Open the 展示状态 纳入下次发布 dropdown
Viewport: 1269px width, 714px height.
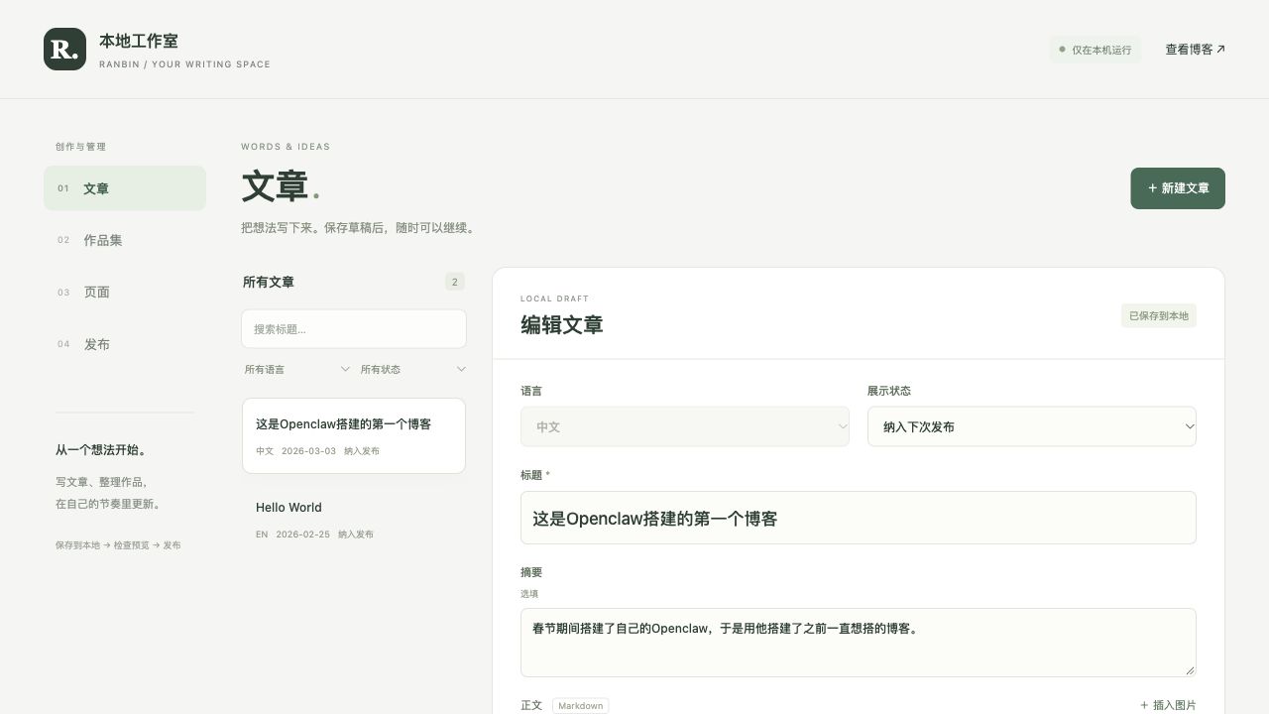click(x=1032, y=426)
